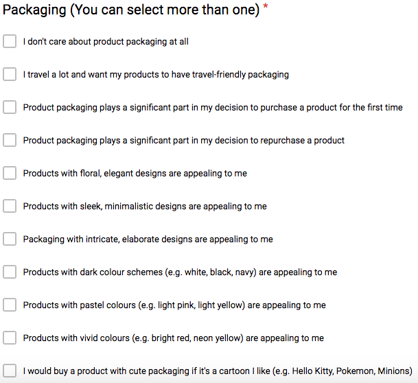
Task: Tick the travel-friendly packaging checkbox
Action: point(10,74)
